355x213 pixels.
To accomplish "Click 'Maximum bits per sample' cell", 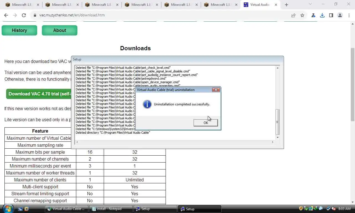I will coord(40,152).
